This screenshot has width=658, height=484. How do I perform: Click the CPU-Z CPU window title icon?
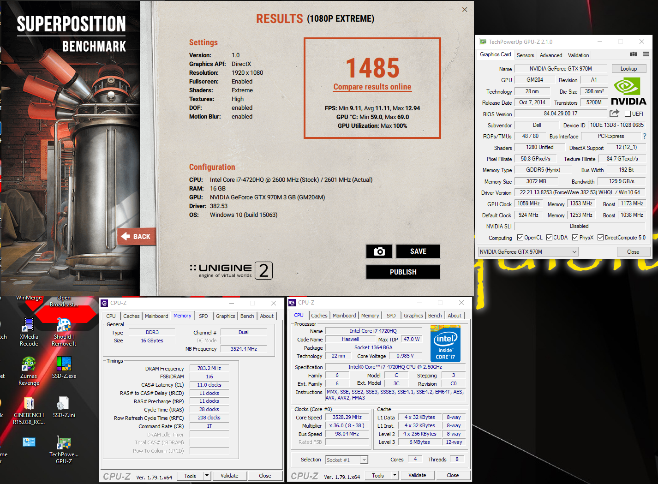point(292,303)
